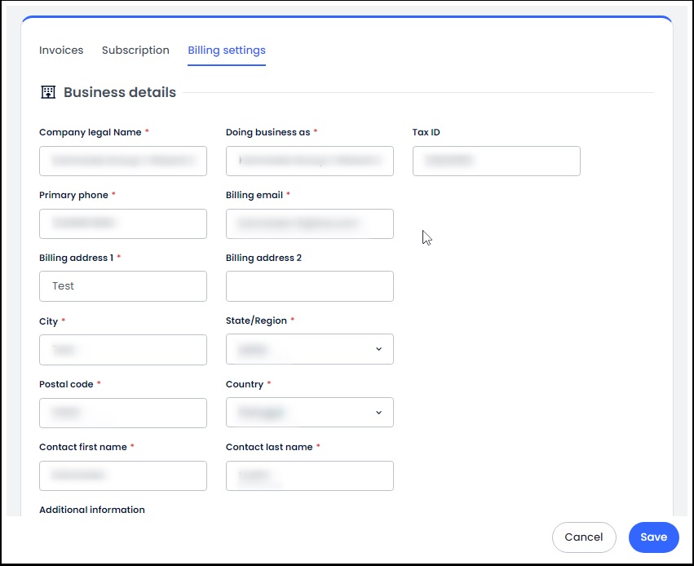Click the Billing address 1 field
This screenshot has height=566, width=694.
coord(122,286)
